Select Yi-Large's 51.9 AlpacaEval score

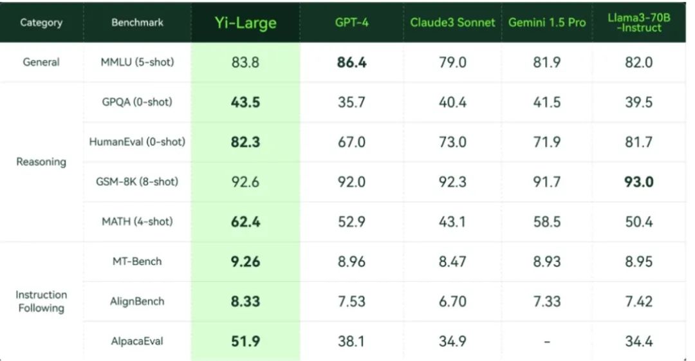(x=246, y=341)
